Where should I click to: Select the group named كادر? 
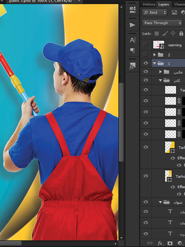click(177, 80)
